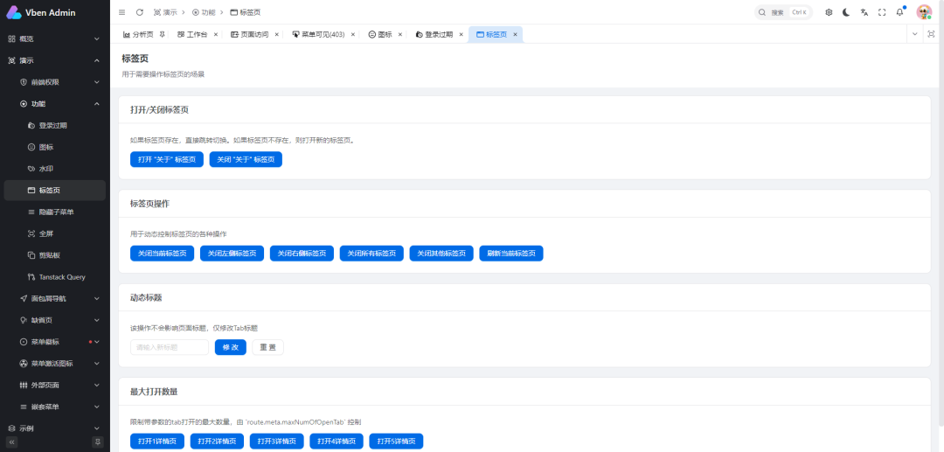Expand the 嵌套菜单 submenu
This screenshot has height=452, width=944.
tap(55, 407)
